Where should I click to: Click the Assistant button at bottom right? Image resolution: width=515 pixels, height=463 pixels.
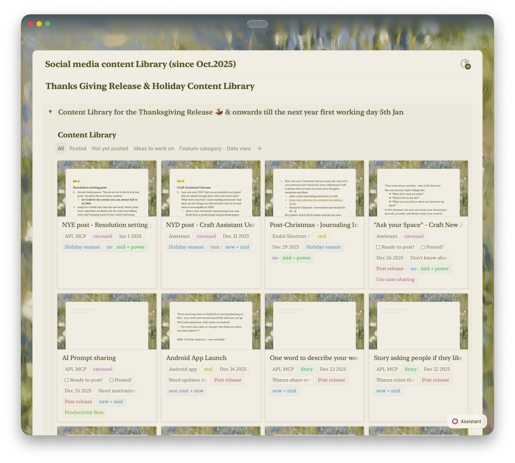(x=466, y=421)
